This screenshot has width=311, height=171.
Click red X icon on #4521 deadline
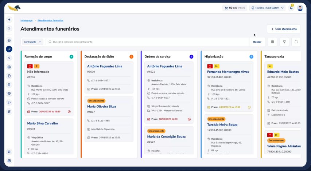click(189, 119)
